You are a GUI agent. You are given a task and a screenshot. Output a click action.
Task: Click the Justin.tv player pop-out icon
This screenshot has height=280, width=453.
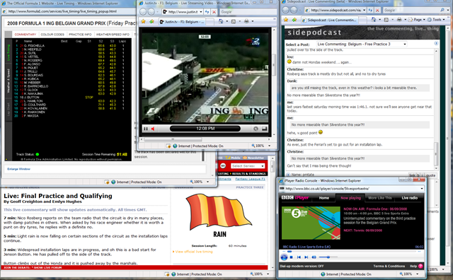click(256, 129)
